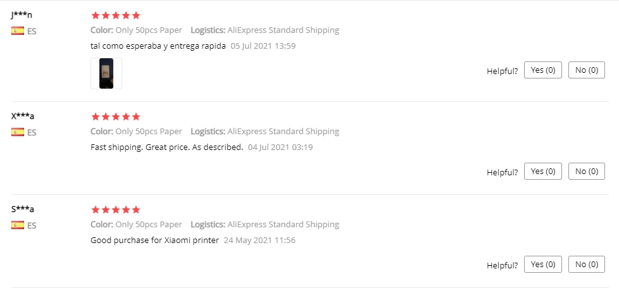This screenshot has width=619, height=288.
Task: Click review text "Fast shipping. Great price. As described."
Action: 167,147
